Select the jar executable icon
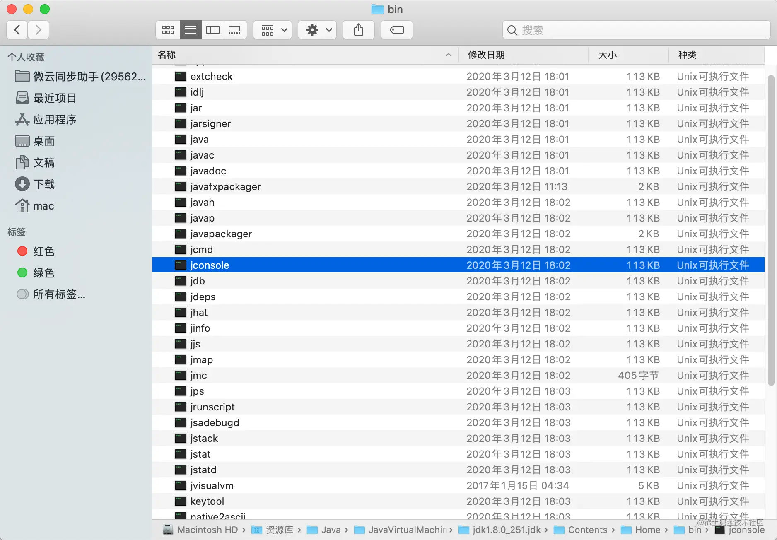This screenshot has height=540, width=777. [x=180, y=108]
